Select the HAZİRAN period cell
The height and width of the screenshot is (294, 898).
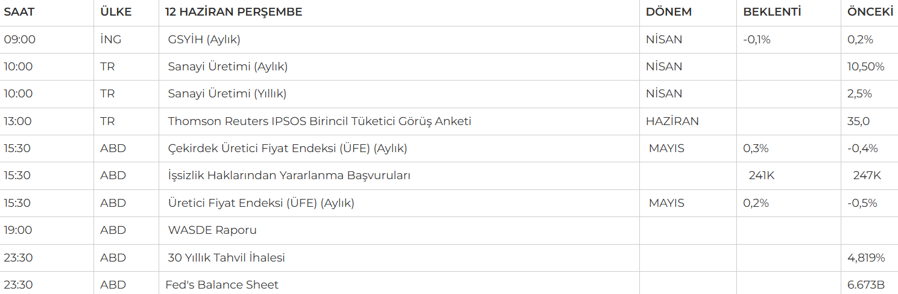(x=672, y=121)
